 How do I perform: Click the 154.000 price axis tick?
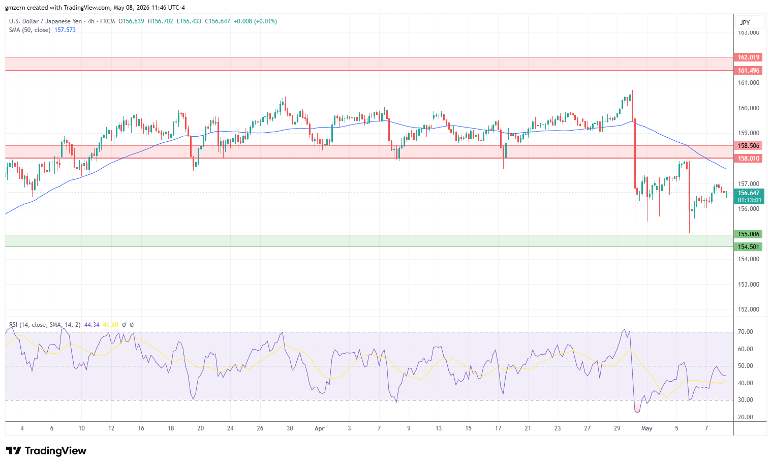749,259
